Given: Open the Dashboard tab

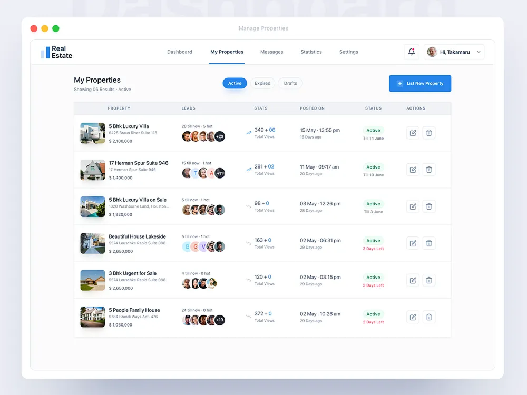Looking at the screenshot, I should 180,52.
